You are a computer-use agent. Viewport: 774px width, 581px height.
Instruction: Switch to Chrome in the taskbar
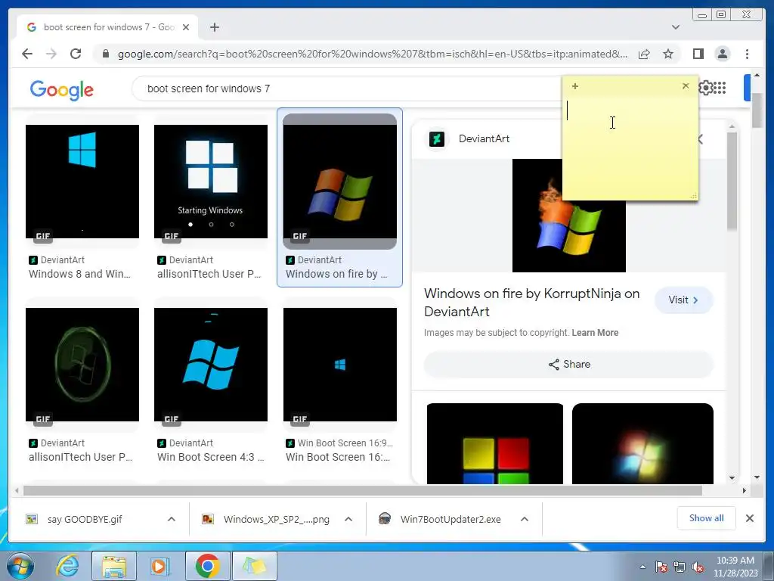pyautogui.click(x=207, y=566)
